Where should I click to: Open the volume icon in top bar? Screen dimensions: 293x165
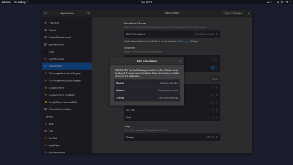pyautogui.click(x=282, y=2)
